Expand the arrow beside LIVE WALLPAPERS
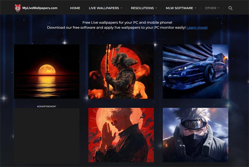Image resolution: width=249 pixels, height=167 pixels. tap(121, 8)
